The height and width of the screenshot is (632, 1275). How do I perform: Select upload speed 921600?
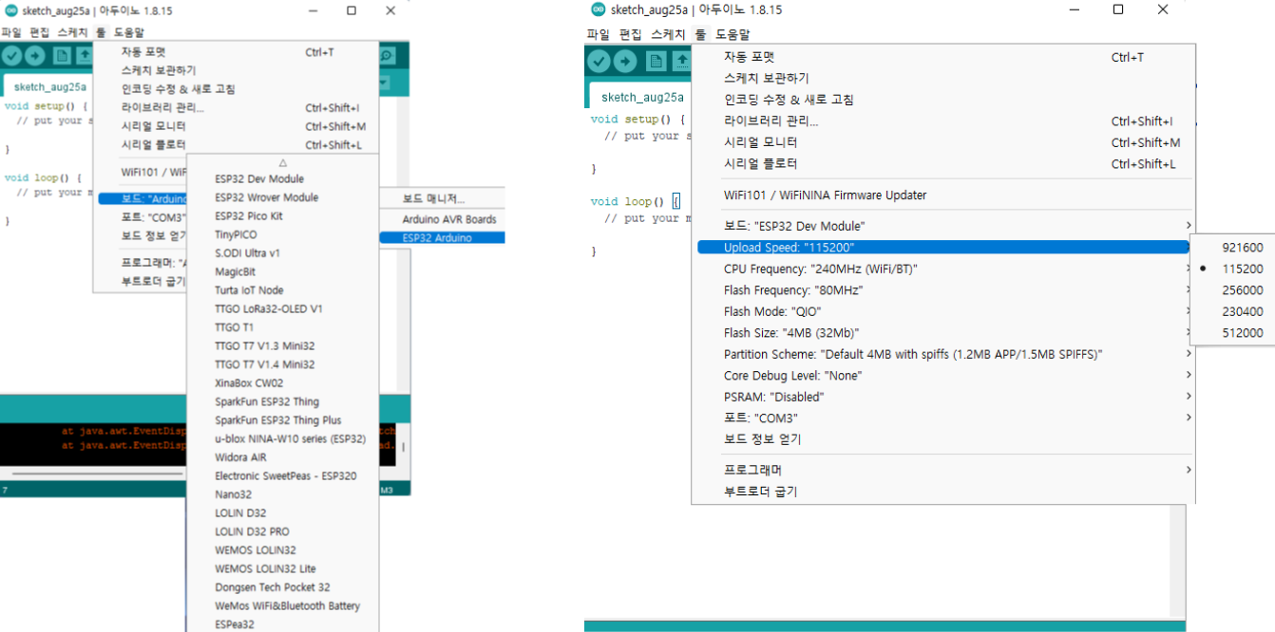pos(1243,247)
